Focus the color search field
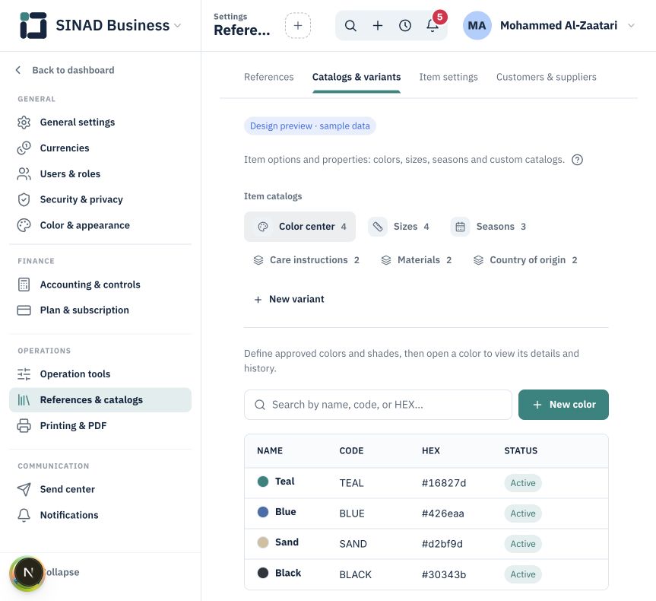 point(378,405)
